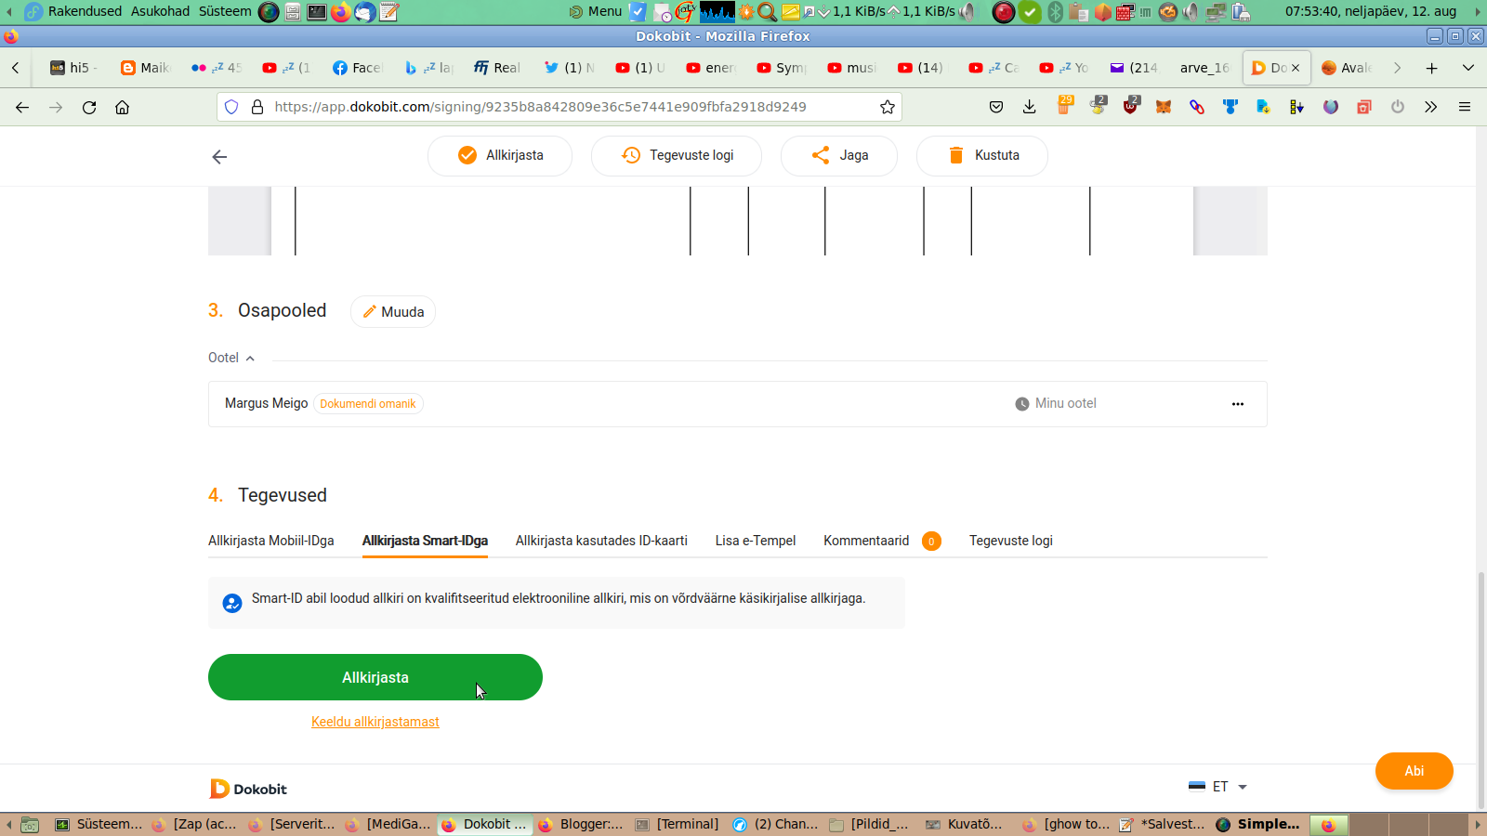Click the Kustuta delete button
Image resolution: width=1487 pixels, height=836 pixels.
click(982, 155)
